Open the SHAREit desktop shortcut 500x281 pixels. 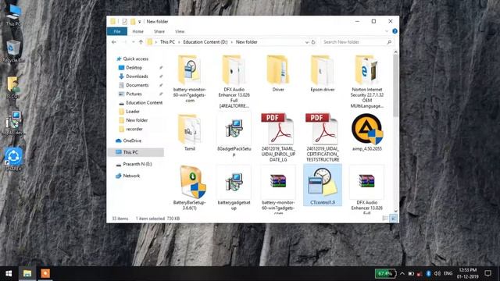click(x=13, y=159)
